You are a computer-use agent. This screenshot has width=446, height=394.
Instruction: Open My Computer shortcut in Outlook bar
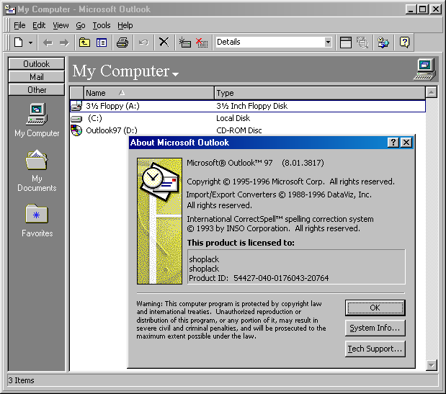(37, 120)
